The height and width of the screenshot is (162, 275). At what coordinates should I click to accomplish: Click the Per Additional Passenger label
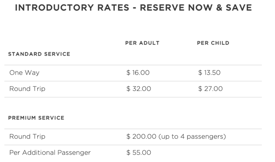pos(50,153)
